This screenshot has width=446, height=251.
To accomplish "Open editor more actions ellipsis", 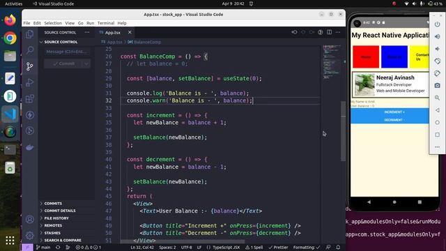I will 338,32.
